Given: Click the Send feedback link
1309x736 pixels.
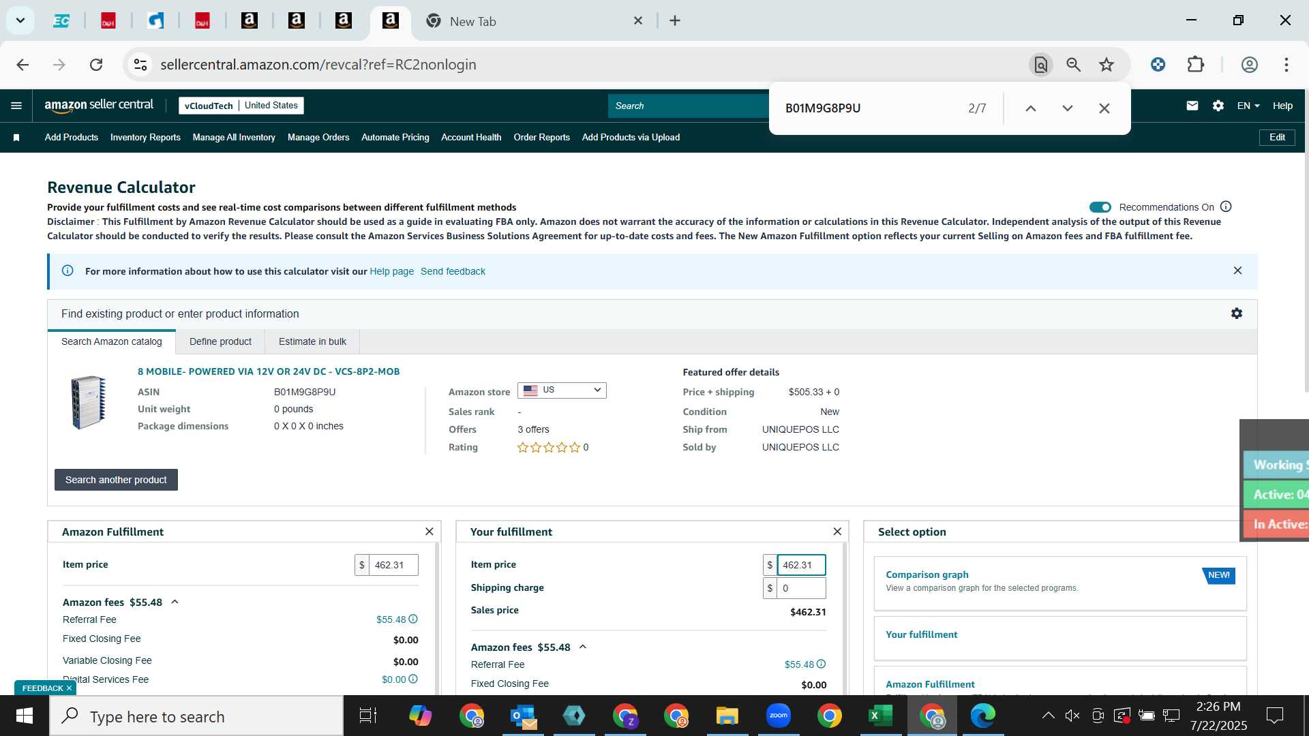Looking at the screenshot, I should coord(453,271).
